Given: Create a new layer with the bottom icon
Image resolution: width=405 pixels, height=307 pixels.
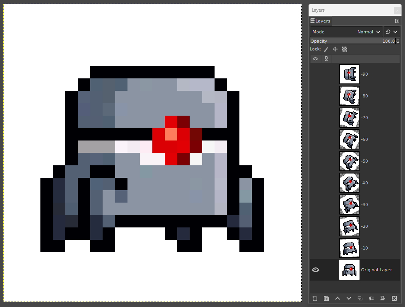Looking at the screenshot, I should [x=315, y=298].
